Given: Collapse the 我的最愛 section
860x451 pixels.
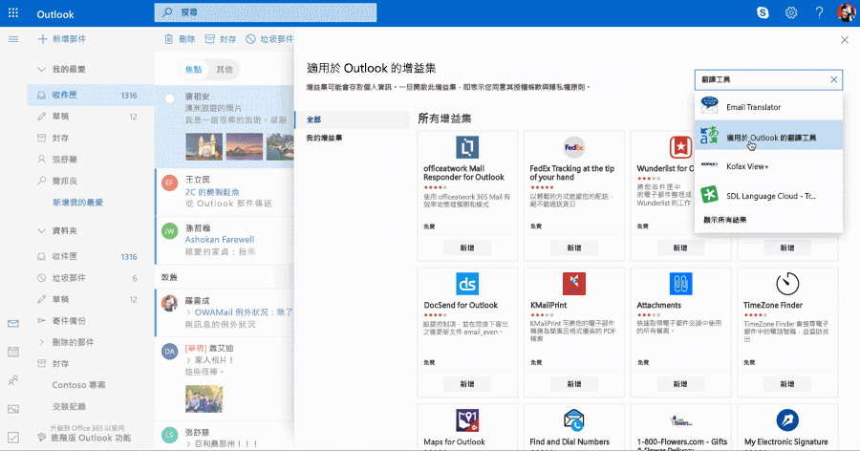Looking at the screenshot, I should 41,69.
